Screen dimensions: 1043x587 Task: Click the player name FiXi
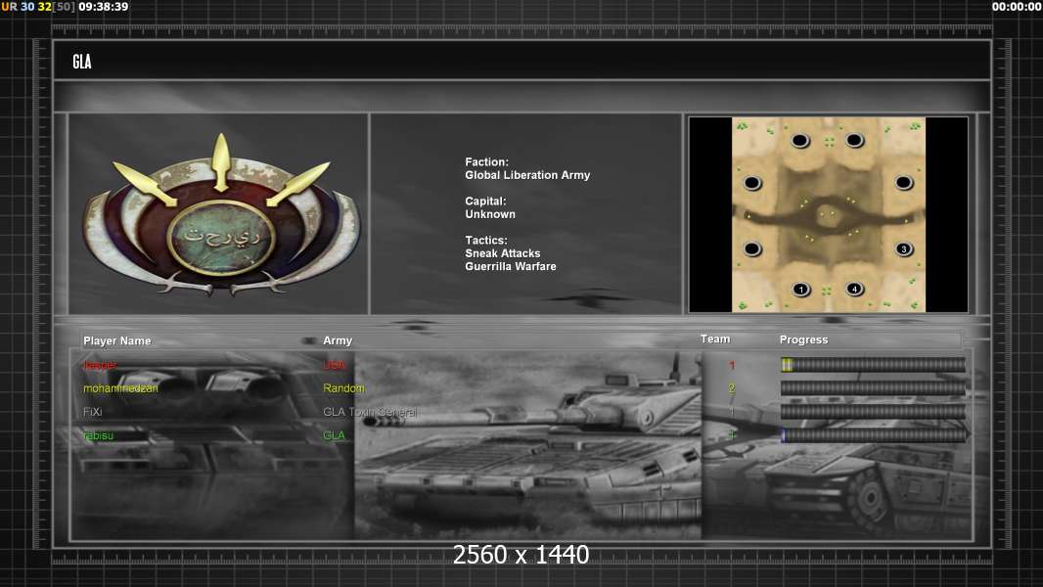click(x=93, y=412)
